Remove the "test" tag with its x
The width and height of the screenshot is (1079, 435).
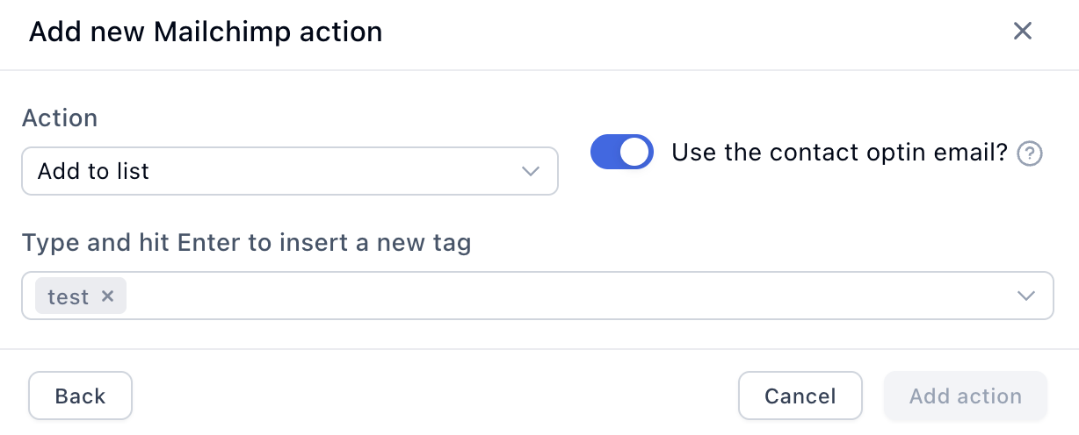click(x=108, y=296)
